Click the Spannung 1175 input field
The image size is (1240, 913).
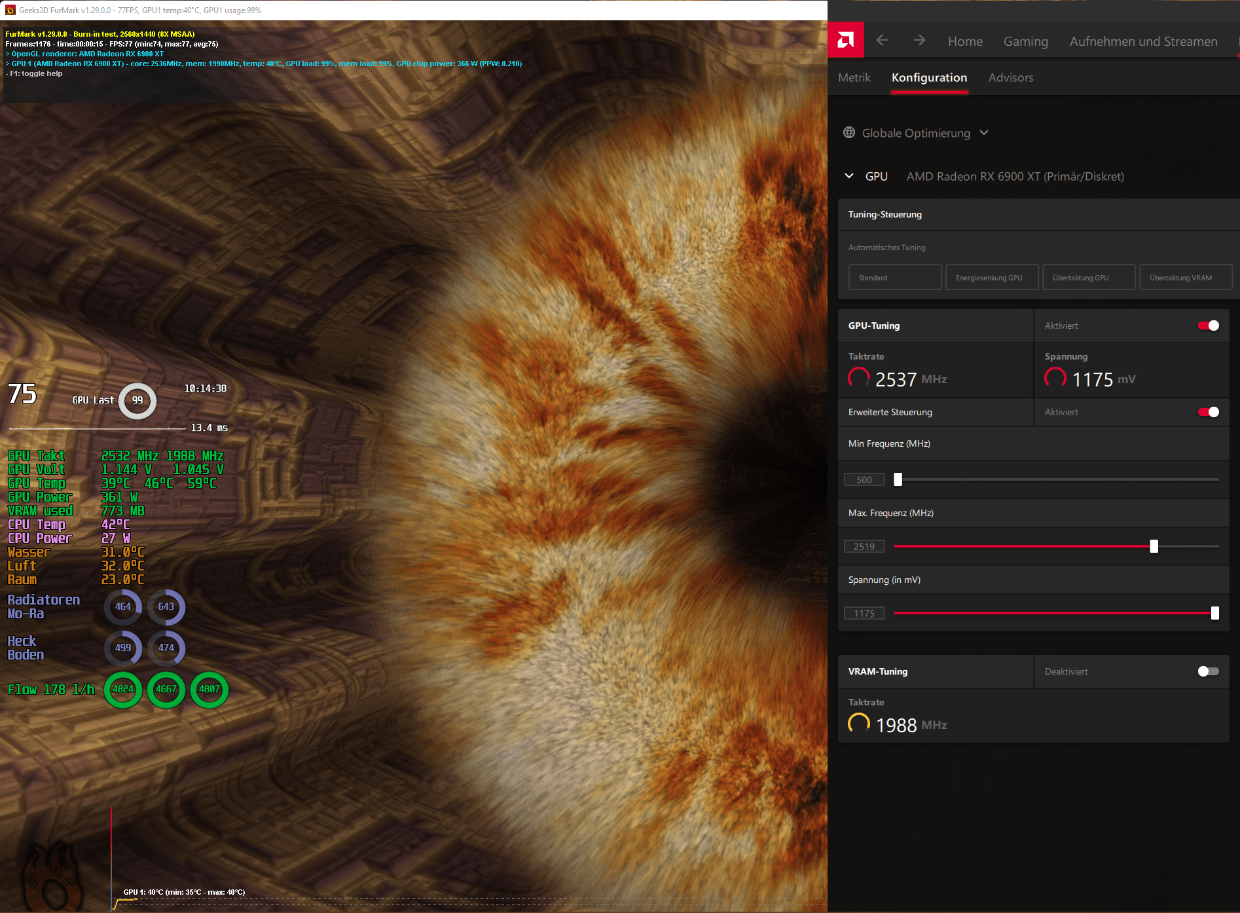click(x=864, y=613)
